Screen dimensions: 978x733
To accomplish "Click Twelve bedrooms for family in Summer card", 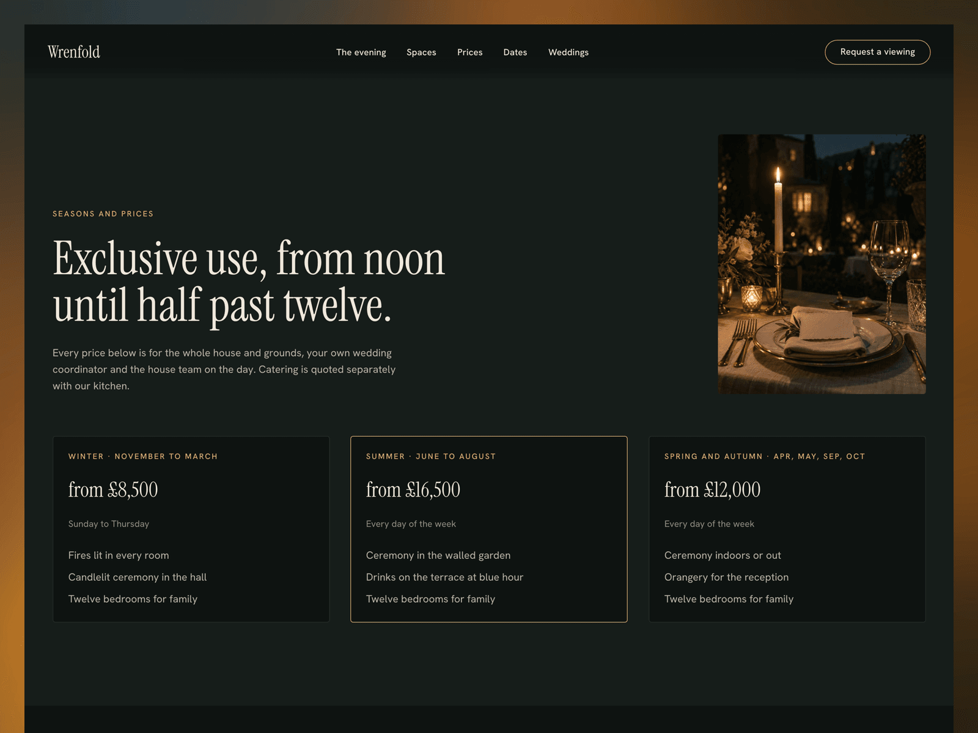I will click(431, 599).
